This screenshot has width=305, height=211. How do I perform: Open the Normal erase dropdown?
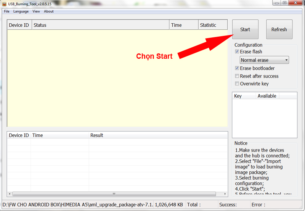click(264, 60)
